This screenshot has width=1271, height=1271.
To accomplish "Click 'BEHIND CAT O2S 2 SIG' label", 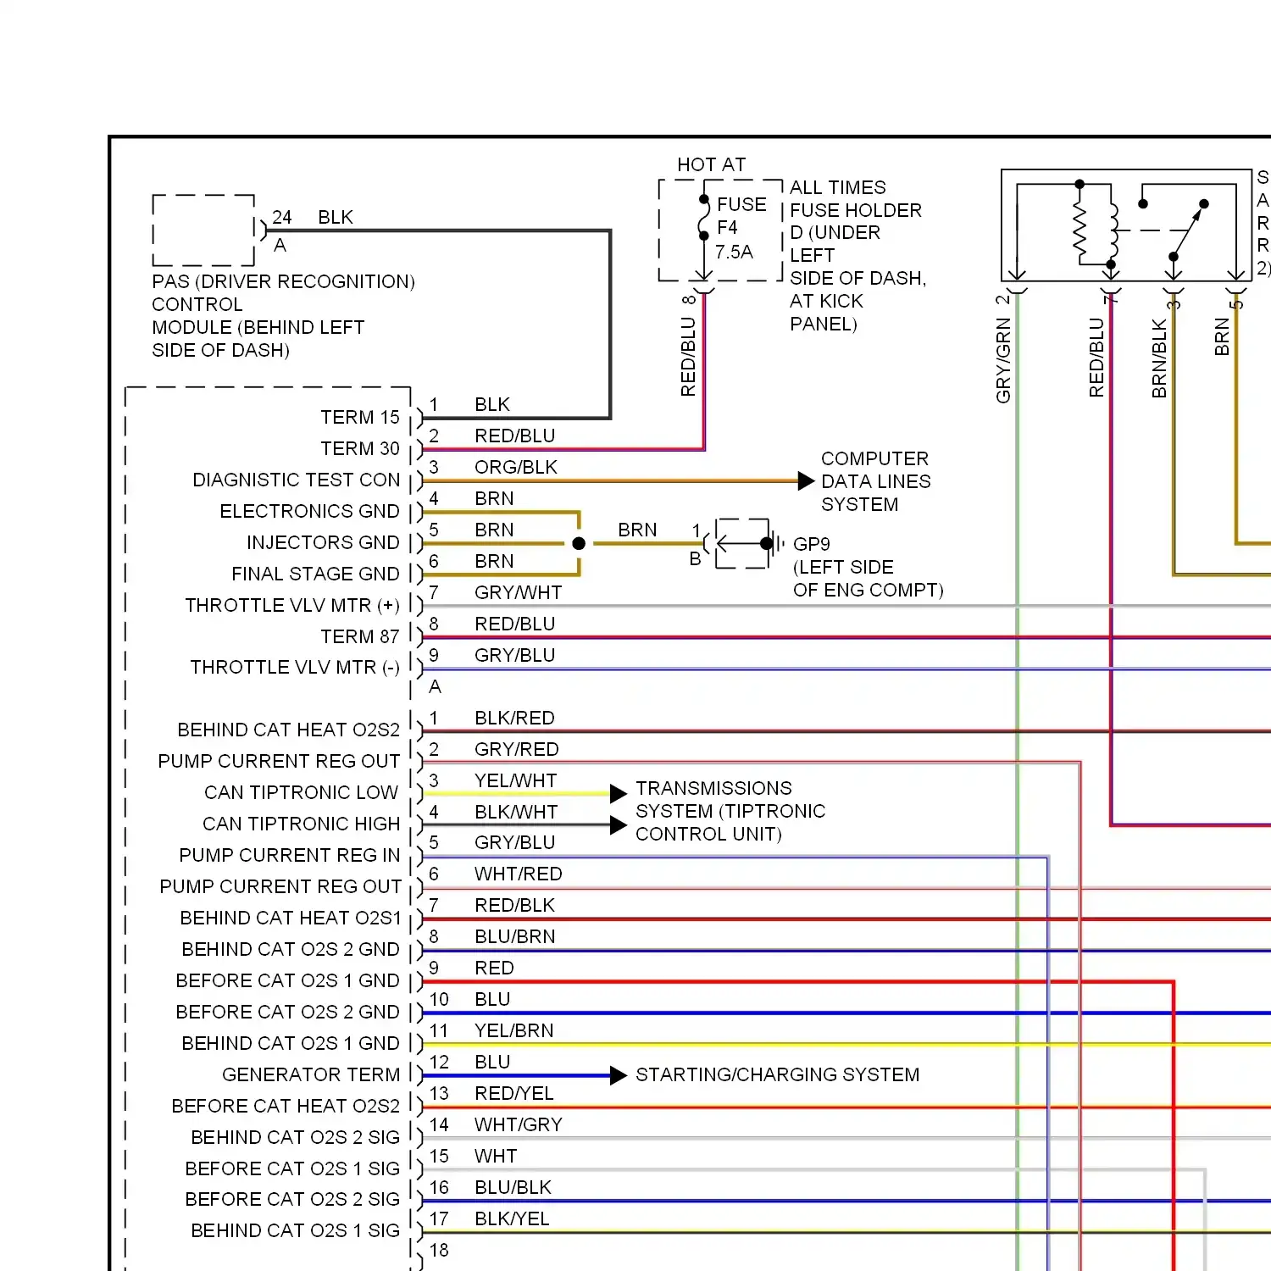I will [x=296, y=1138].
